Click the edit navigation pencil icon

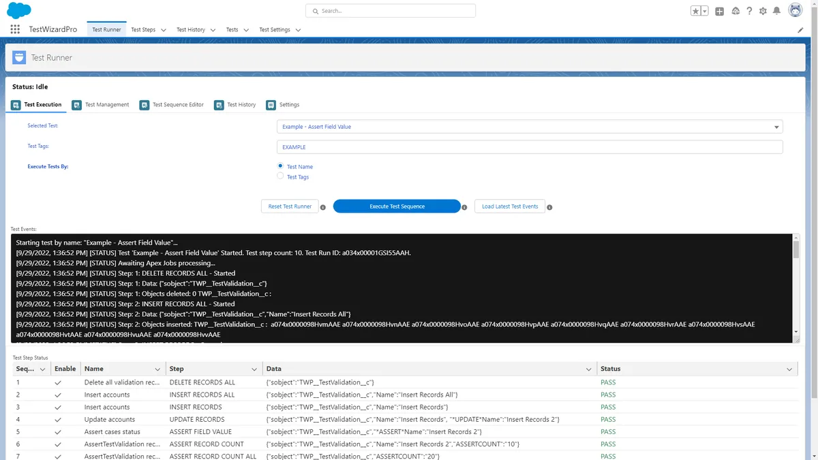coord(800,30)
